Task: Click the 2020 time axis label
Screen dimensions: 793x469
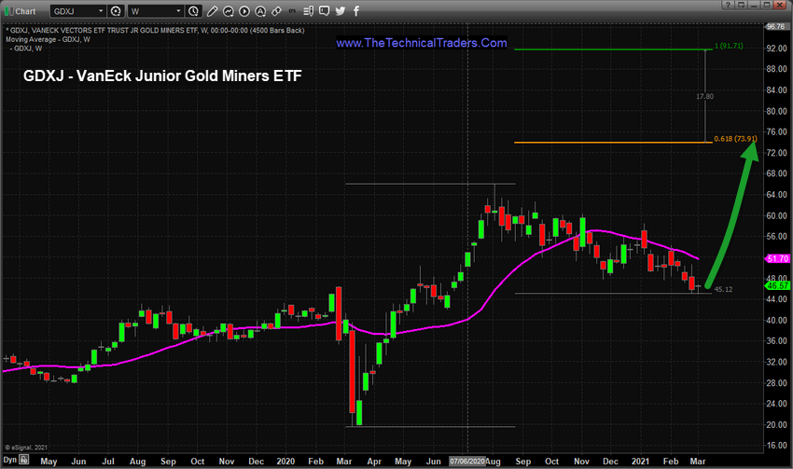Action: point(285,461)
